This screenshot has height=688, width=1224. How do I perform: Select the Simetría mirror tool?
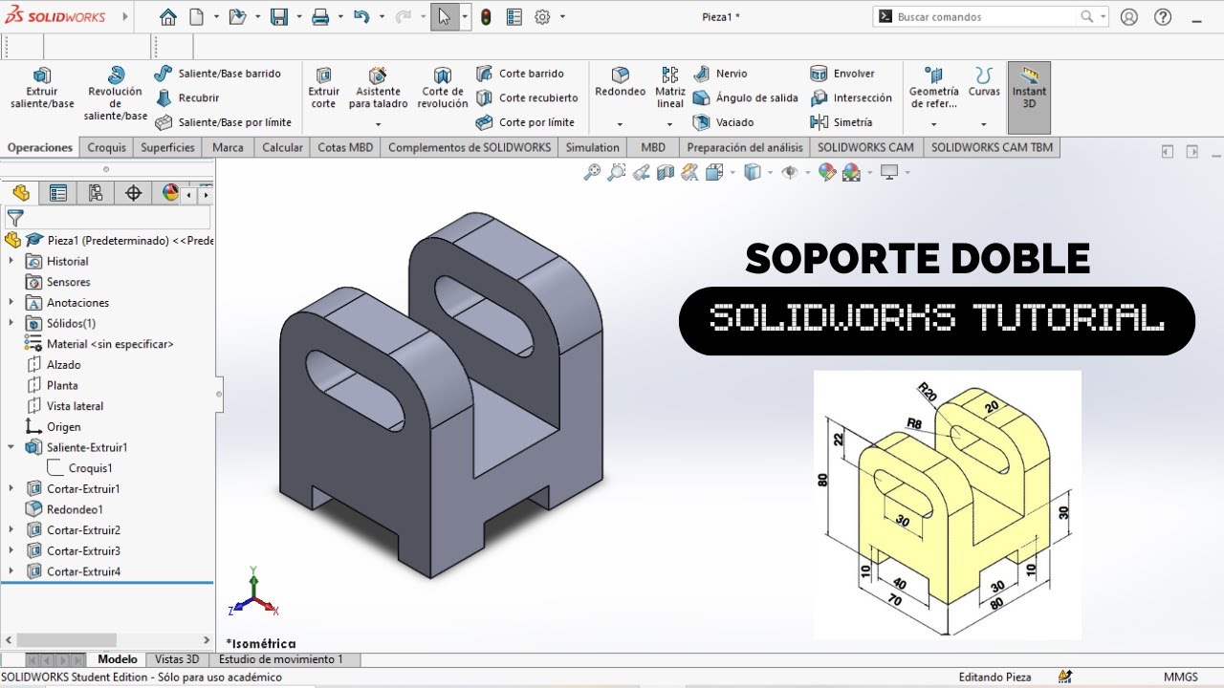[x=841, y=122]
